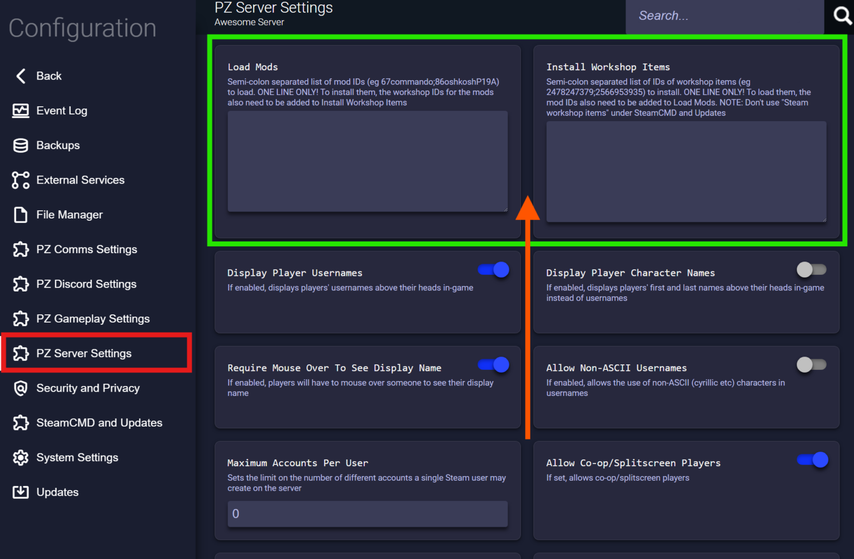The image size is (854, 559).
Task: Open System Settings via the gear icon
Action: tap(21, 457)
